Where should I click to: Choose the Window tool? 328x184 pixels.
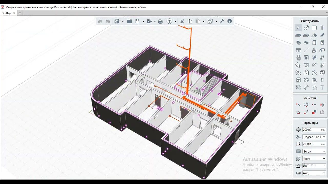tap(322, 43)
